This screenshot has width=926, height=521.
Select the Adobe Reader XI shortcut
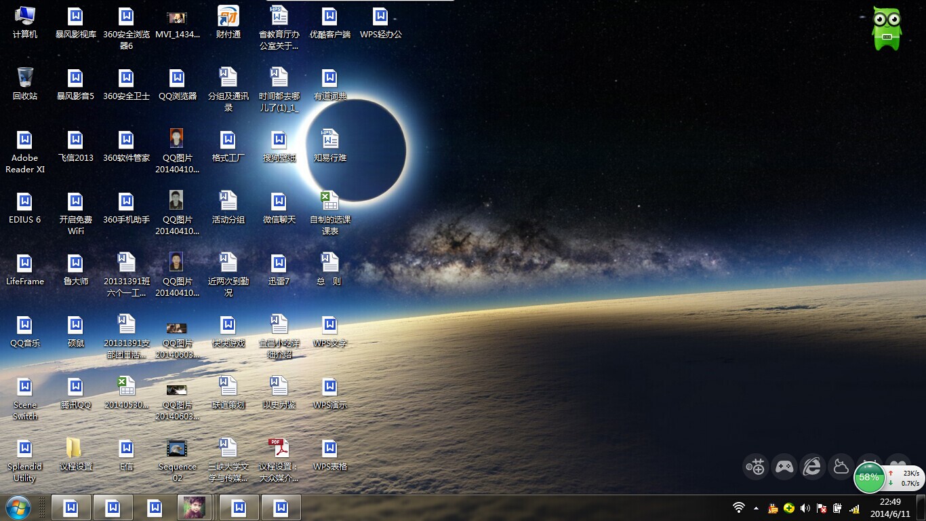(25, 152)
